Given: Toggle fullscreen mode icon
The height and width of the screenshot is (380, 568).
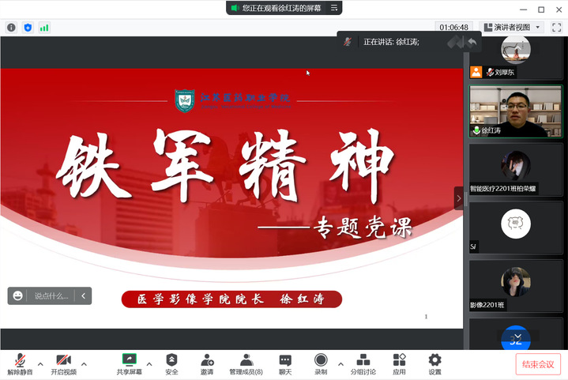Looking at the screenshot, I should point(556,27).
